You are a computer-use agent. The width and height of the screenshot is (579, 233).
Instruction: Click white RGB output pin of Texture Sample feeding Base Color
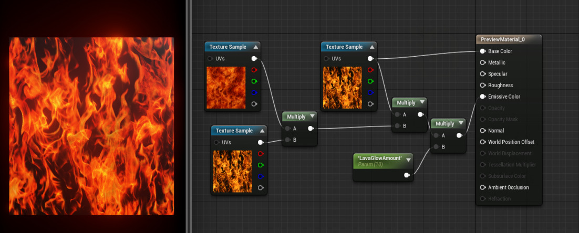370,59
